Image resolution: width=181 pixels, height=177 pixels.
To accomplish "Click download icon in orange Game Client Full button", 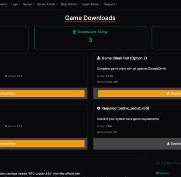I will coord(168,93).
